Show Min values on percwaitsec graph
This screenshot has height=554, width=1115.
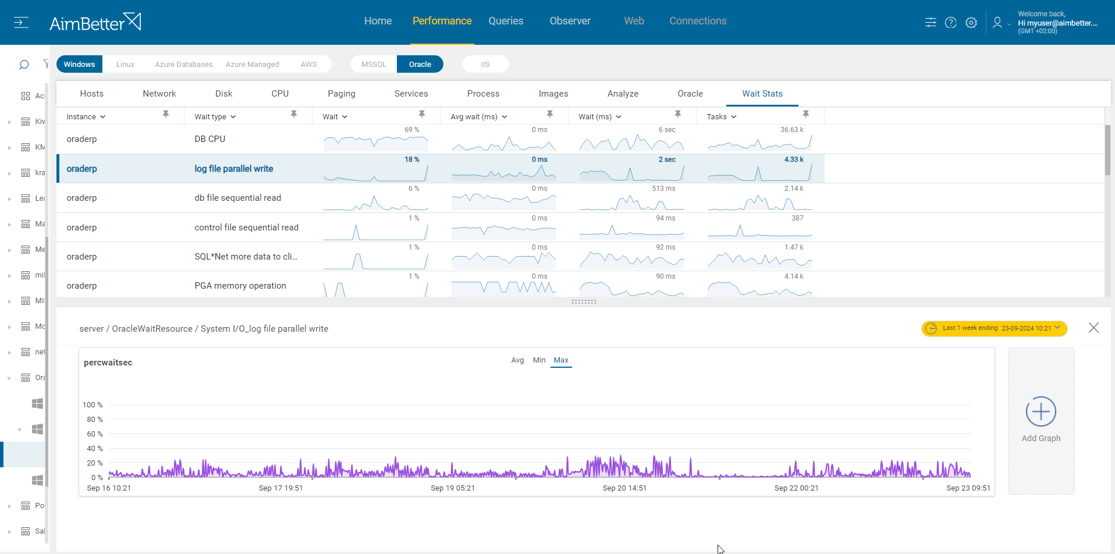(x=539, y=360)
